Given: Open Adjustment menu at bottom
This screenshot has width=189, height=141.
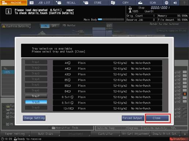Looking at the screenshot, I should [76, 134].
